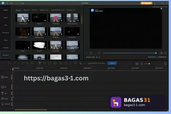
Task: Click the three-dot more options icon
Action: tap(155, 3)
